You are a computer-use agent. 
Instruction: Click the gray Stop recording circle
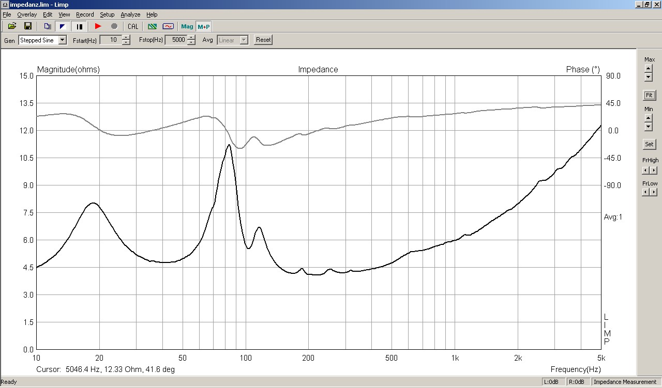(114, 26)
